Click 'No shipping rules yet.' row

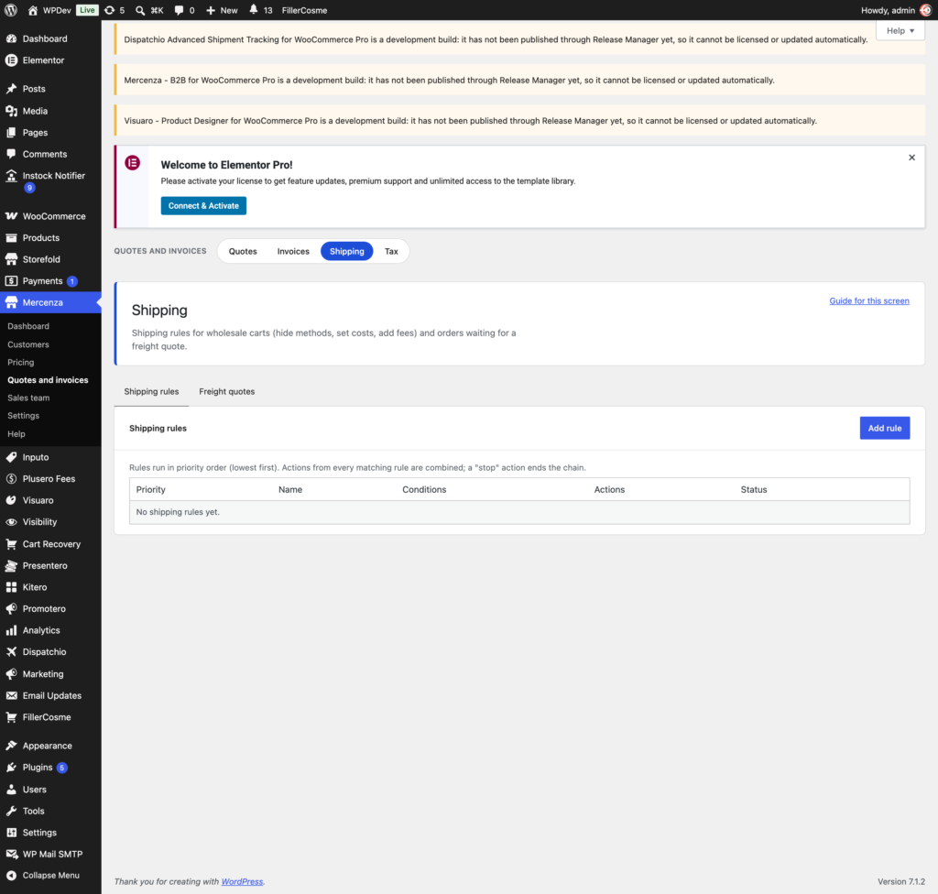pyautogui.click(x=519, y=512)
